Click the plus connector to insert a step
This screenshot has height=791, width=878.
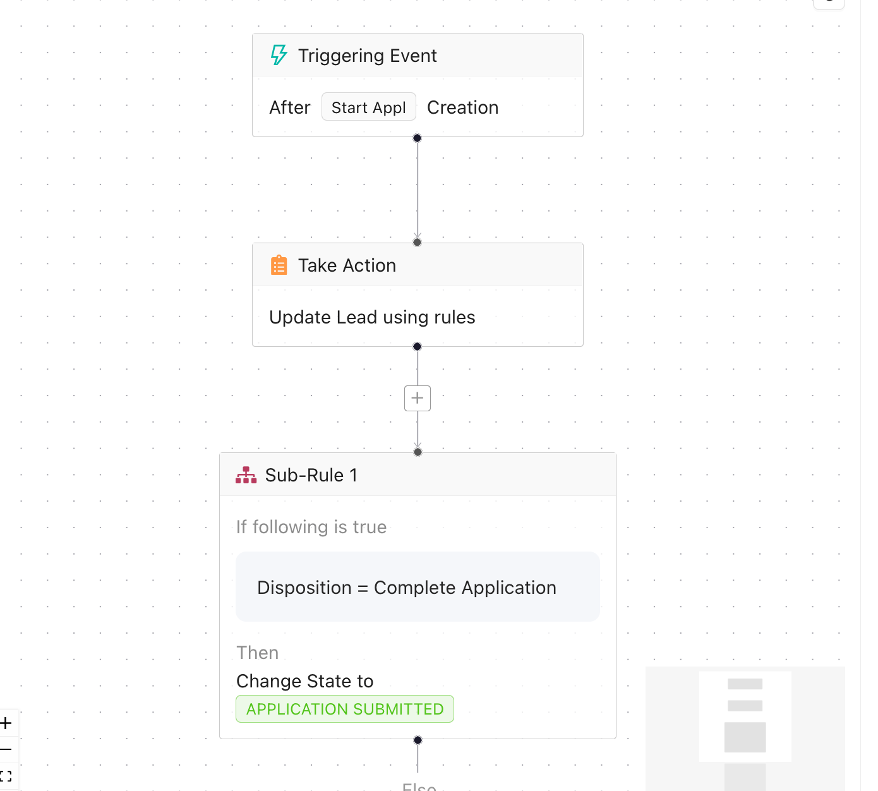pos(417,398)
